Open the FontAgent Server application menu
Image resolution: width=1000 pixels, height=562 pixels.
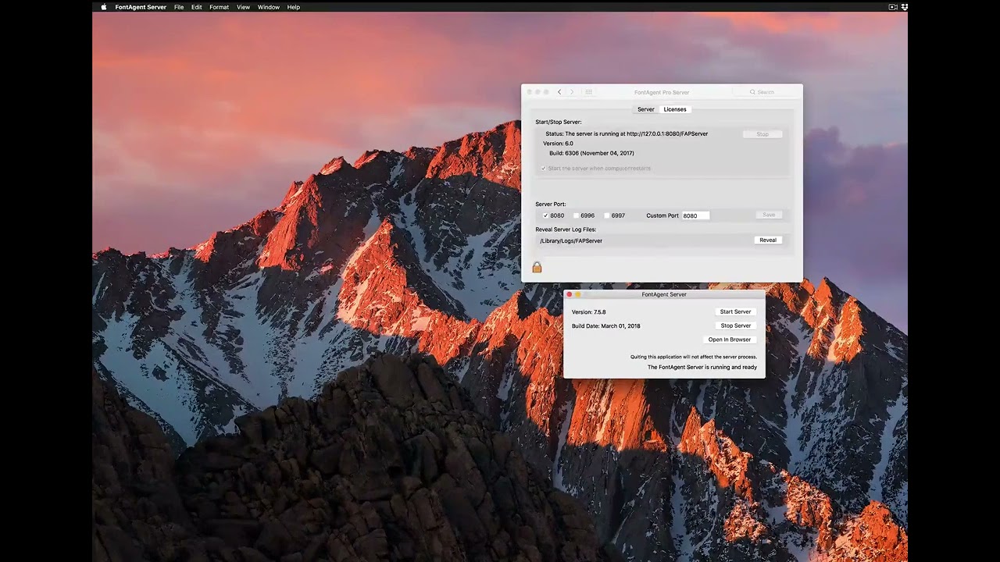[141, 7]
